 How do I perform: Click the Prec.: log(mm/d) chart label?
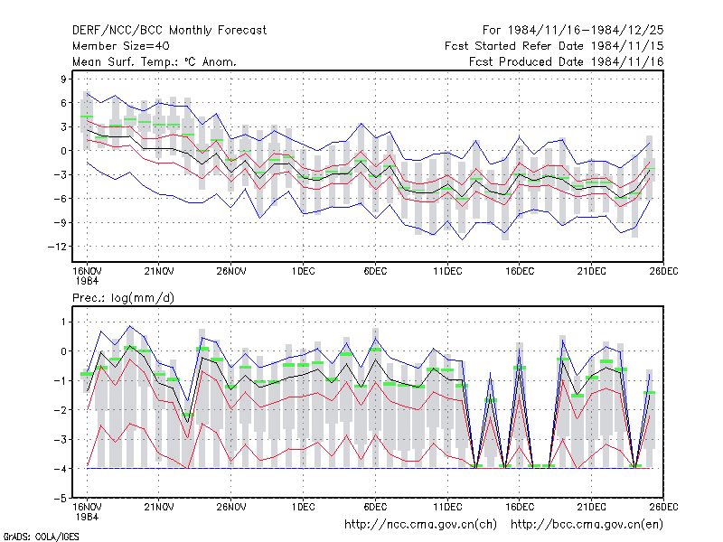point(123,298)
